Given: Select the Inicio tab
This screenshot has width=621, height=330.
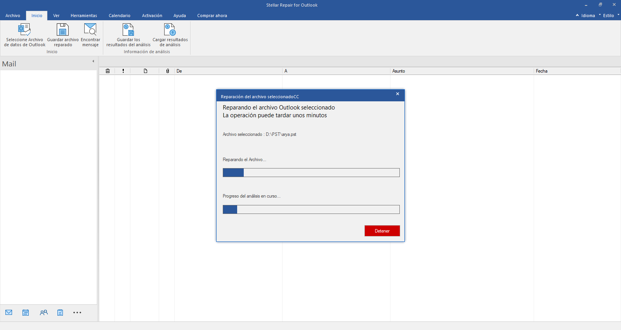Looking at the screenshot, I should point(37,16).
